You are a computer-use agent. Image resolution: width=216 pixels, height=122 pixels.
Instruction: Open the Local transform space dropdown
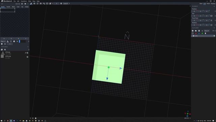[x=65, y=4]
